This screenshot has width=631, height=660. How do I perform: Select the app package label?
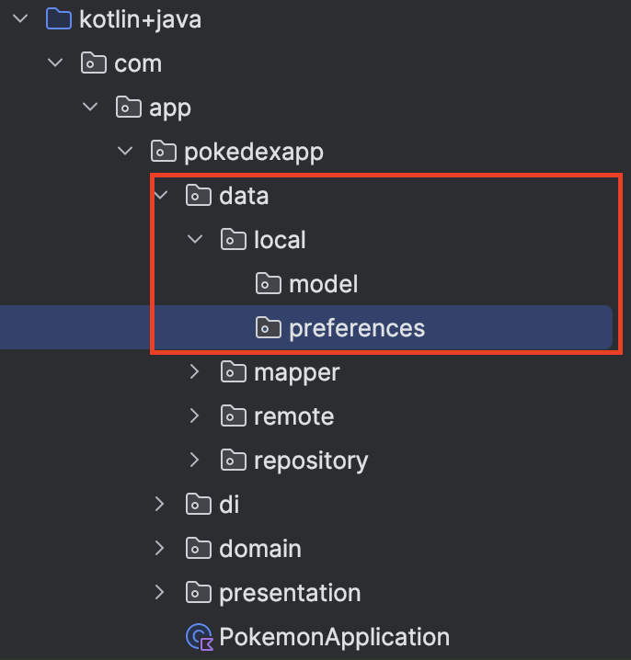point(170,108)
